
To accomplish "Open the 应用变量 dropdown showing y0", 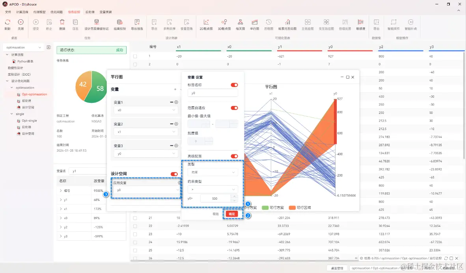I will coord(147,190).
